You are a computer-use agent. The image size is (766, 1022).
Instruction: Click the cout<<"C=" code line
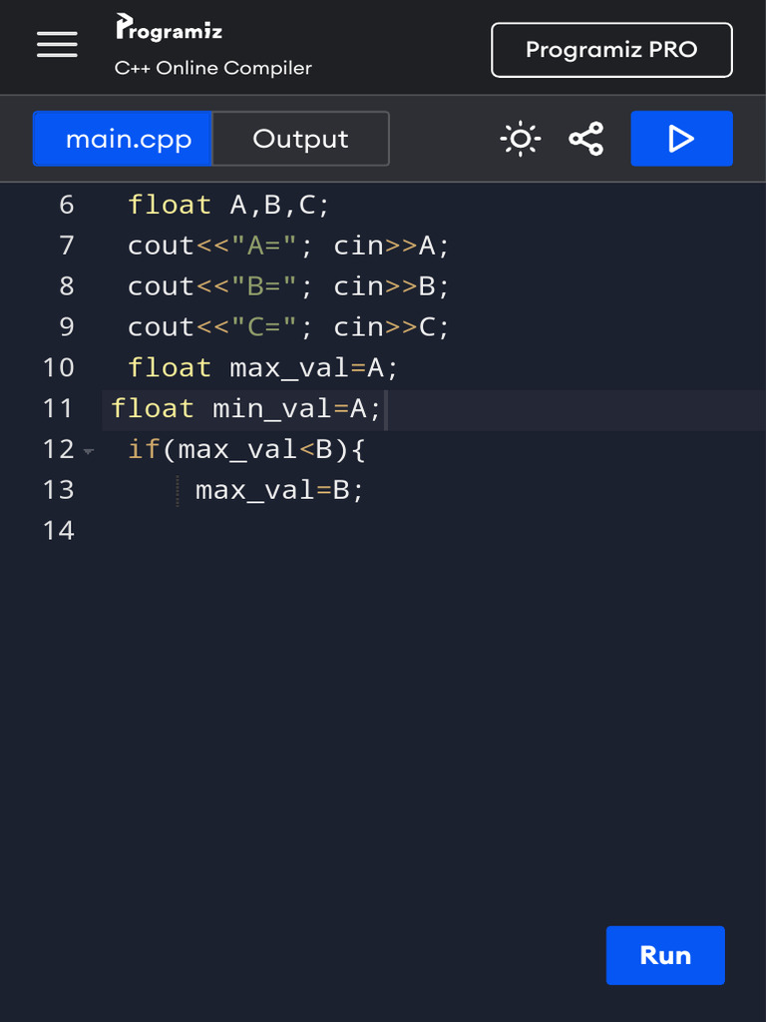tap(288, 327)
